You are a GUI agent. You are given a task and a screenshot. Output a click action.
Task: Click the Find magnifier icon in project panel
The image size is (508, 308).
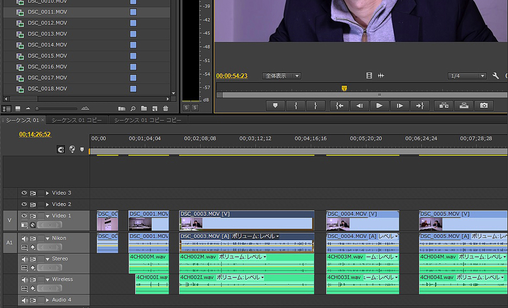tap(133, 109)
